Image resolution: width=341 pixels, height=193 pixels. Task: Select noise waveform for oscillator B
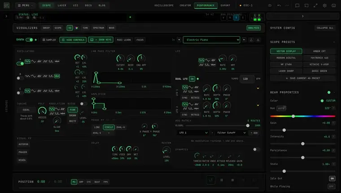pyautogui.click(x=57, y=76)
